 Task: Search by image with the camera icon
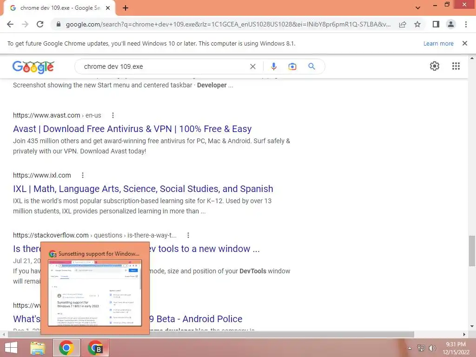[292, 66]
